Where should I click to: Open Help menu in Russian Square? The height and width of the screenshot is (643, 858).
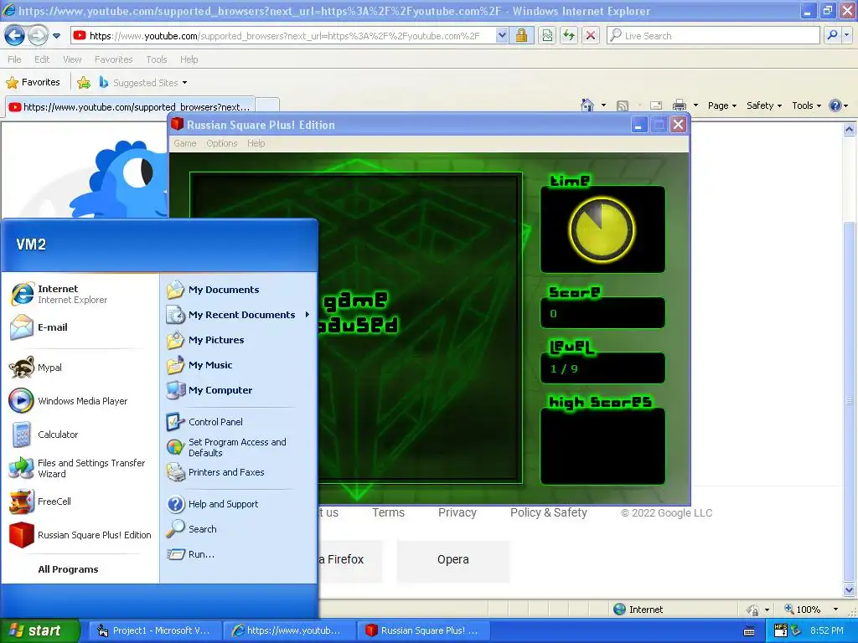(256, 143)
